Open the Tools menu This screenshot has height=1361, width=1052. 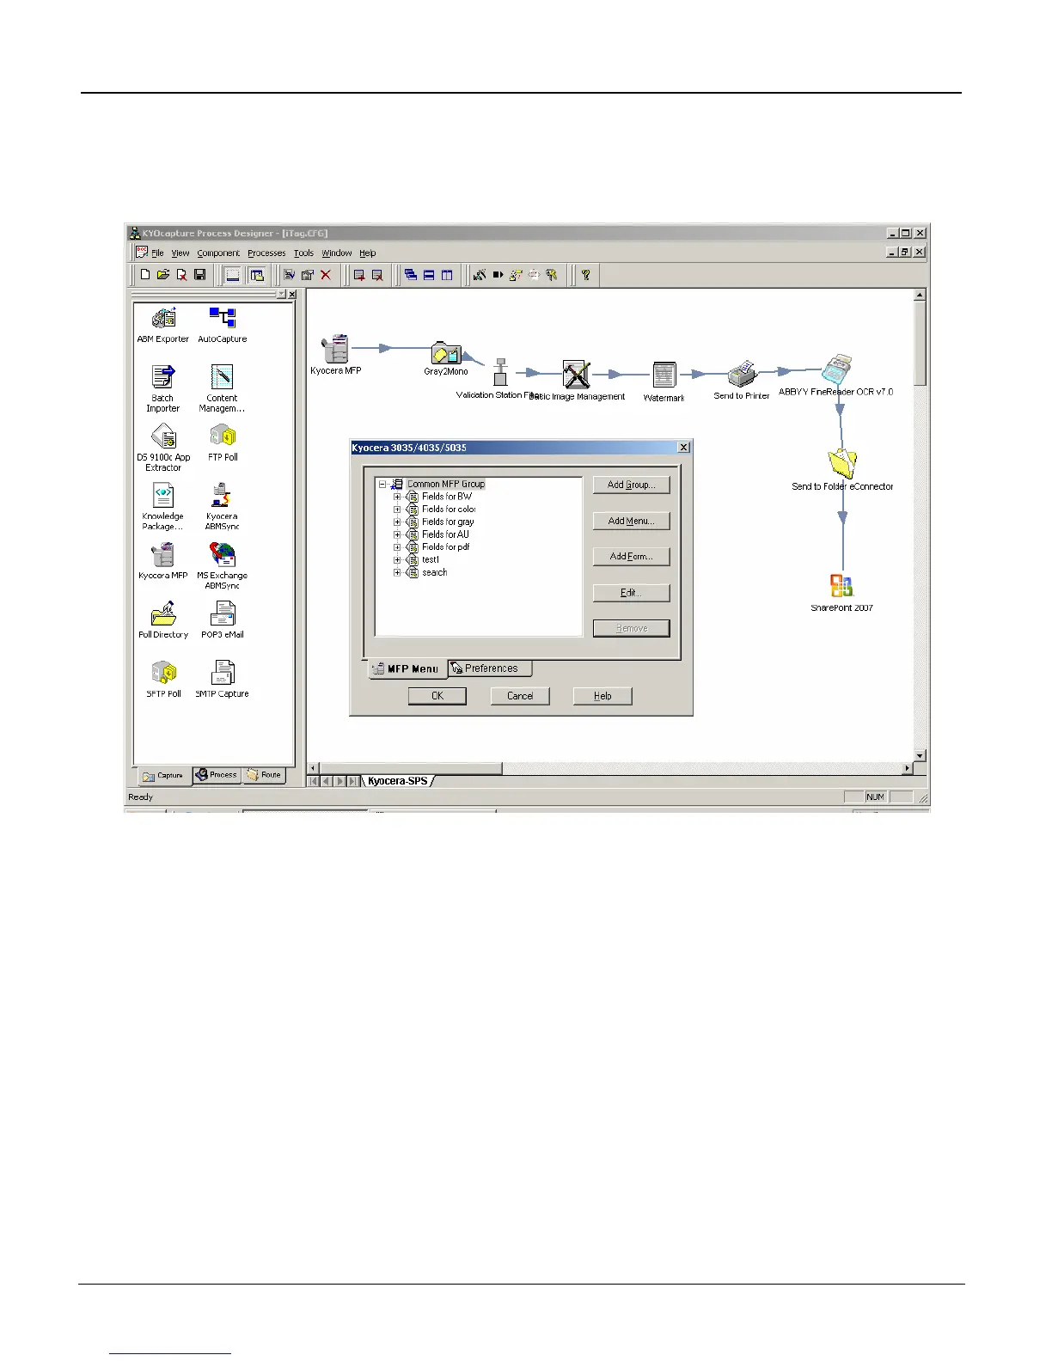[303, 253]
